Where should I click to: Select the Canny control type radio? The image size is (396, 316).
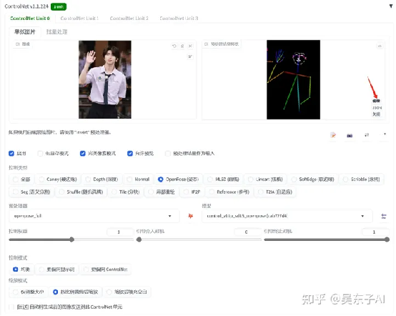click(x=41, y=179)
